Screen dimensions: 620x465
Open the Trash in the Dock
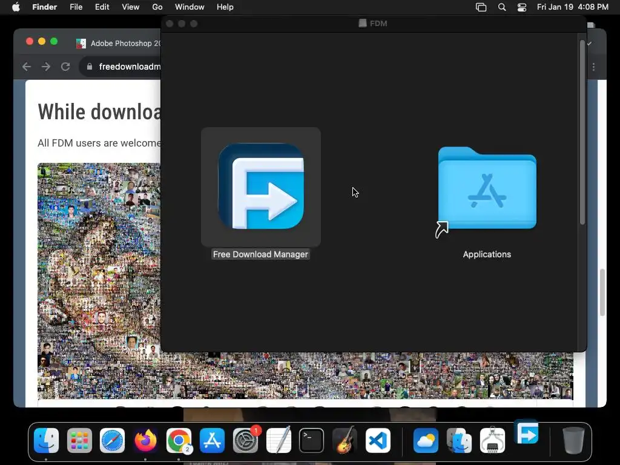(573, 440)
